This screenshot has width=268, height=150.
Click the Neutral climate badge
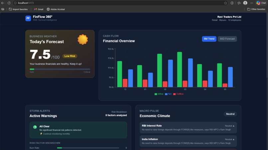pos(230,114)
